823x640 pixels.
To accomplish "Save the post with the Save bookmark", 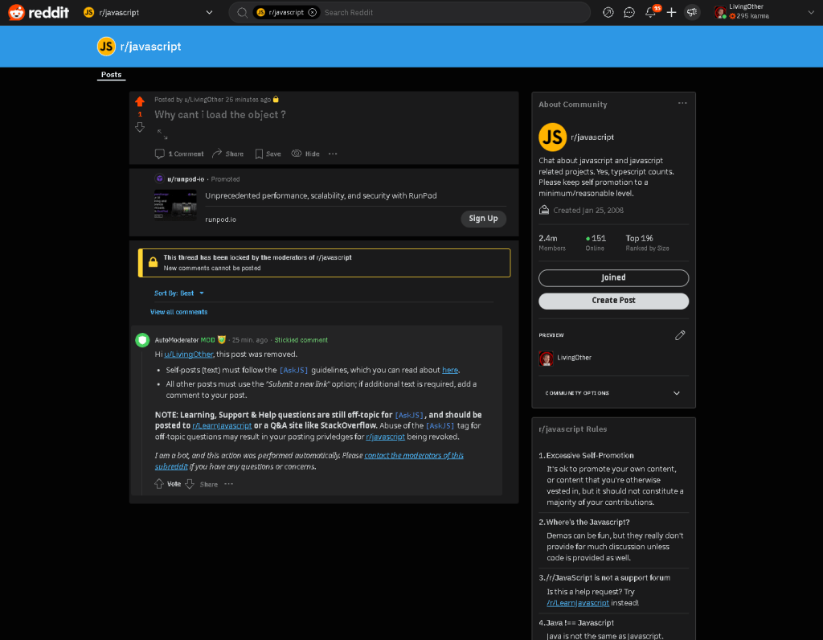I will click(x=268, y=154).
